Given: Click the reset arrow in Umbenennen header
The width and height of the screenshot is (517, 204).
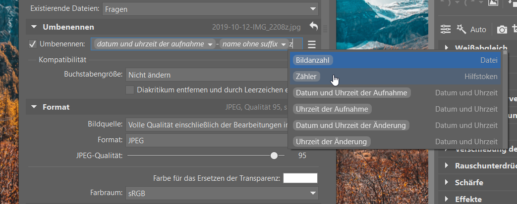Looking at the screenshot, I should click(x=313, y=27).
